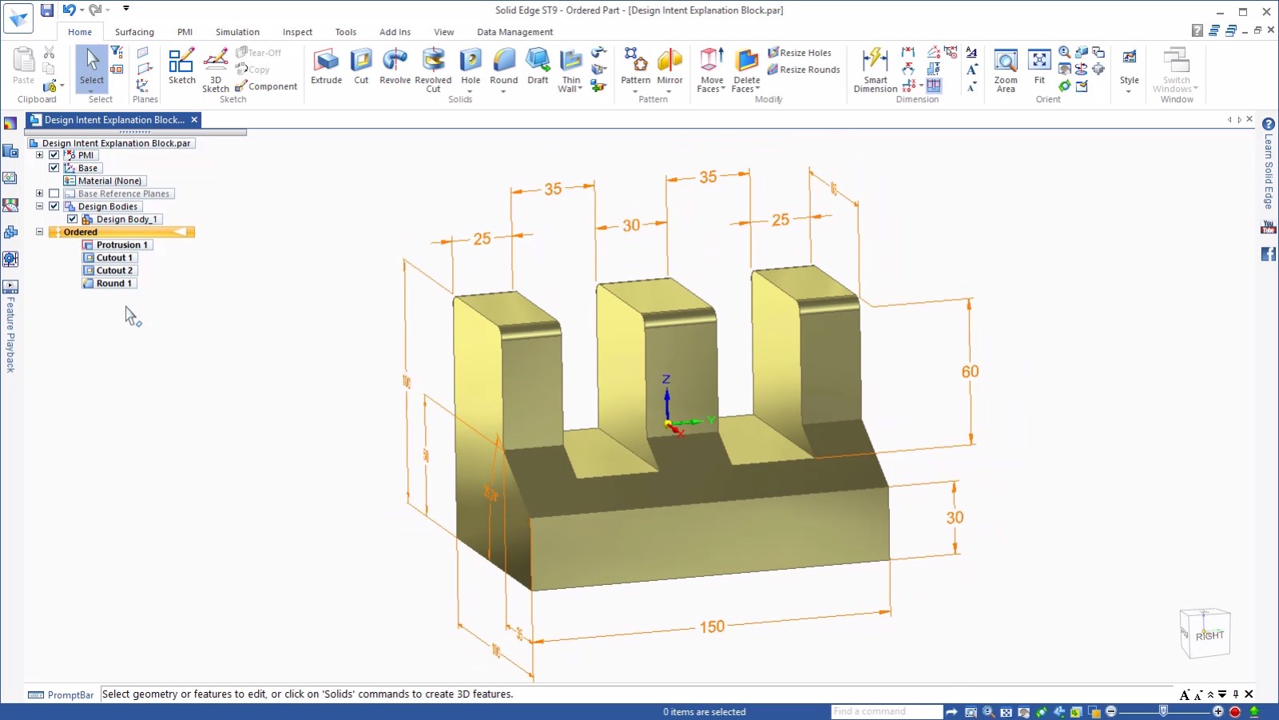Collapse the Design Bodies node
The width and height of the screenshot is (1279, 720).
pos(39,205)
